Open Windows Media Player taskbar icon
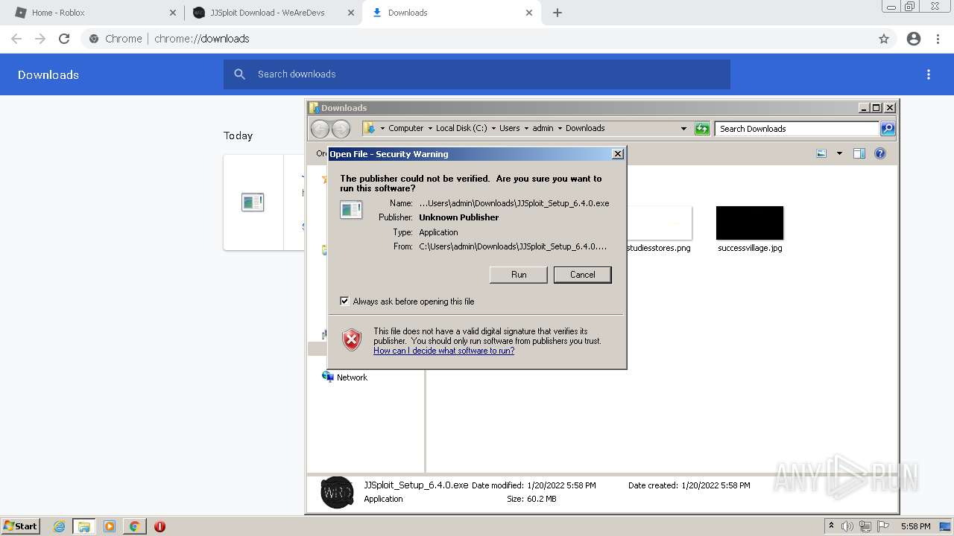The height and width of the screenshot is (536, 954). [110, 526]
